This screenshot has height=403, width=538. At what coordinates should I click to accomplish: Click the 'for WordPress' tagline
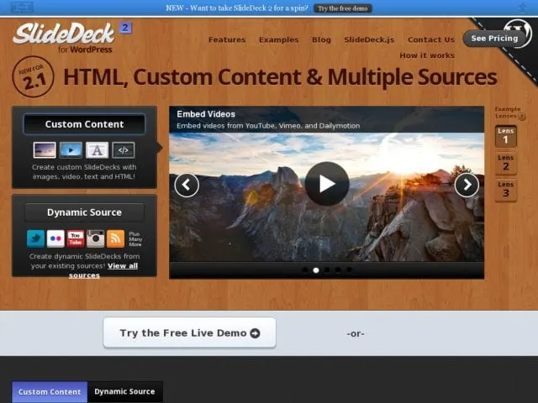[85, 50]
